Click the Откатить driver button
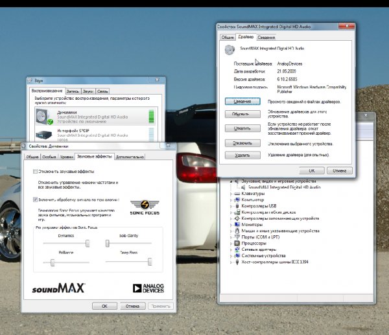The width and height of the screenshot is (389, 335). [242, 128]
